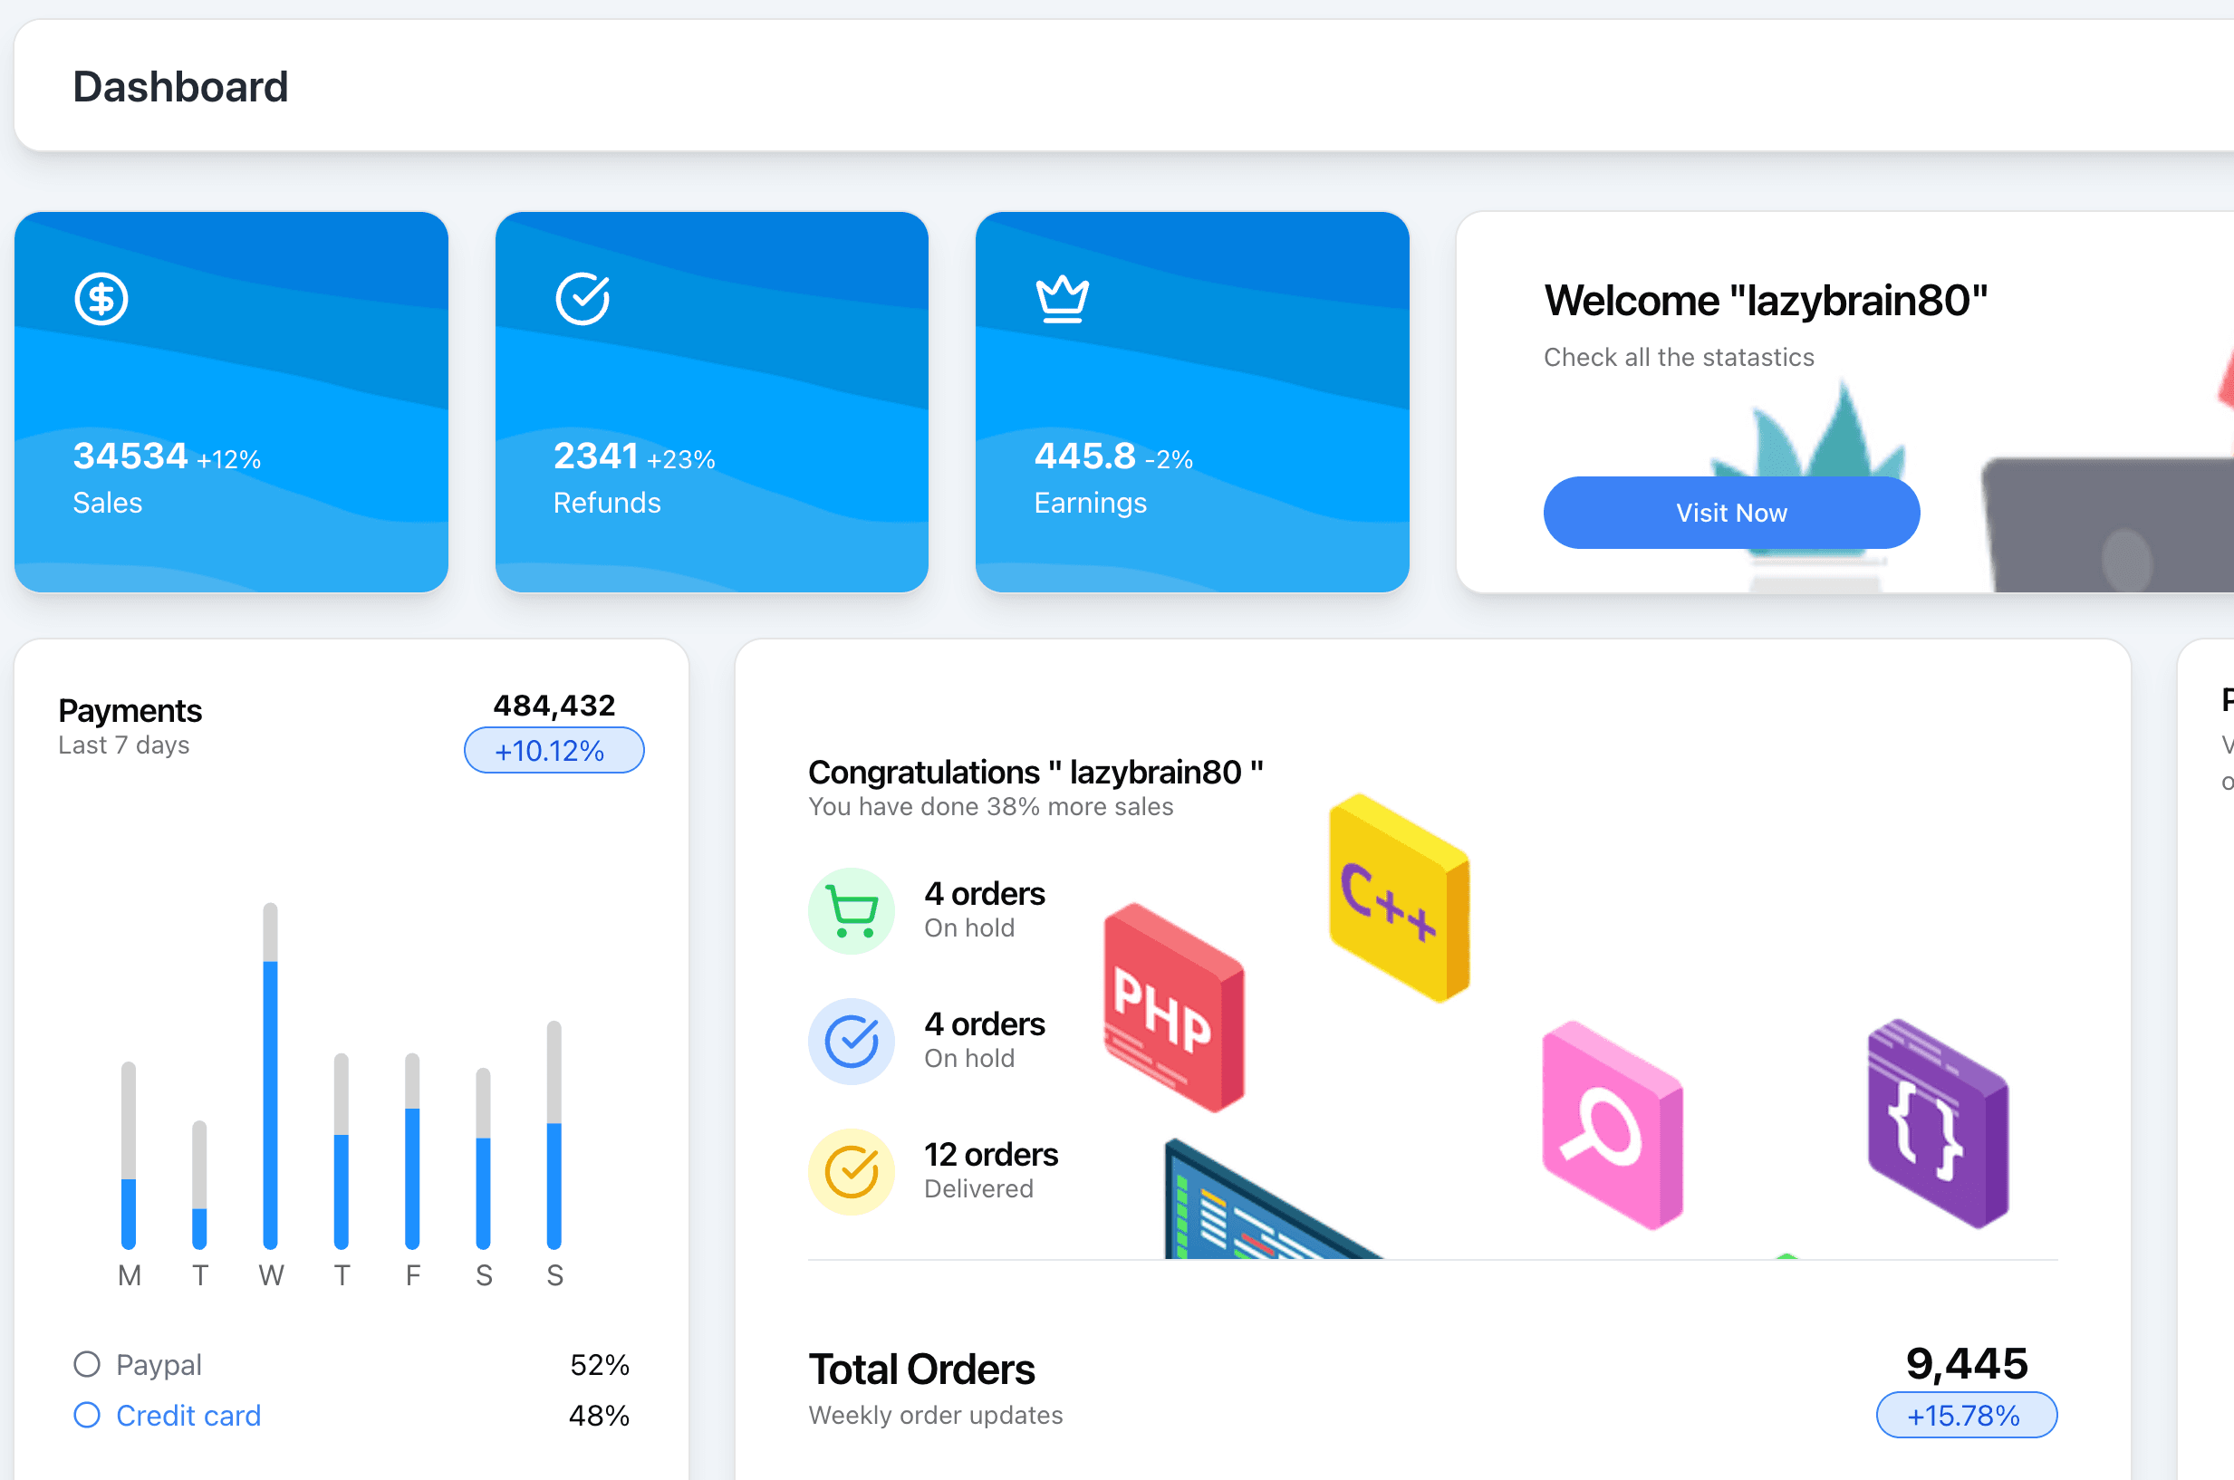Click the pink search magnifier block
Screen dimensions: 2234x1480
[x=1612, y=1125]
